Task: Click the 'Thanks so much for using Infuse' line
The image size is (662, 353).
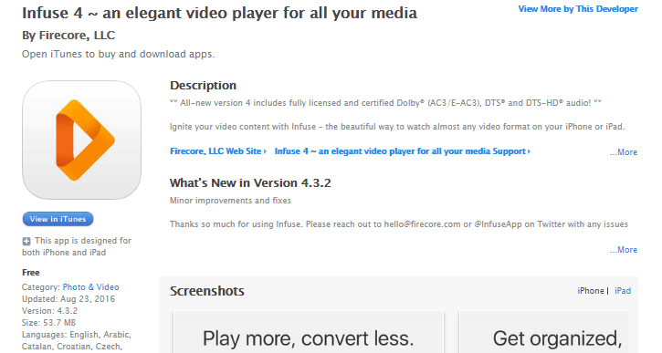Action: pyautogui.click(x=398, y=224)
